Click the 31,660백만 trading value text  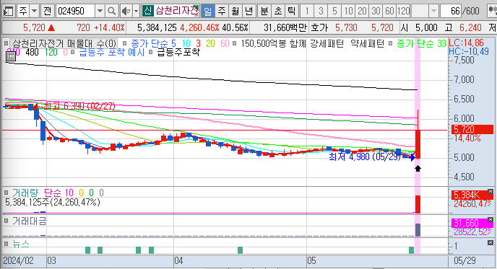tap(285, 28)
